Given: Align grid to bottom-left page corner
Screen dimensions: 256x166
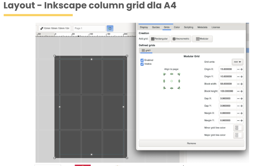Looking at the screenshot, I should [x=164, y=88].
